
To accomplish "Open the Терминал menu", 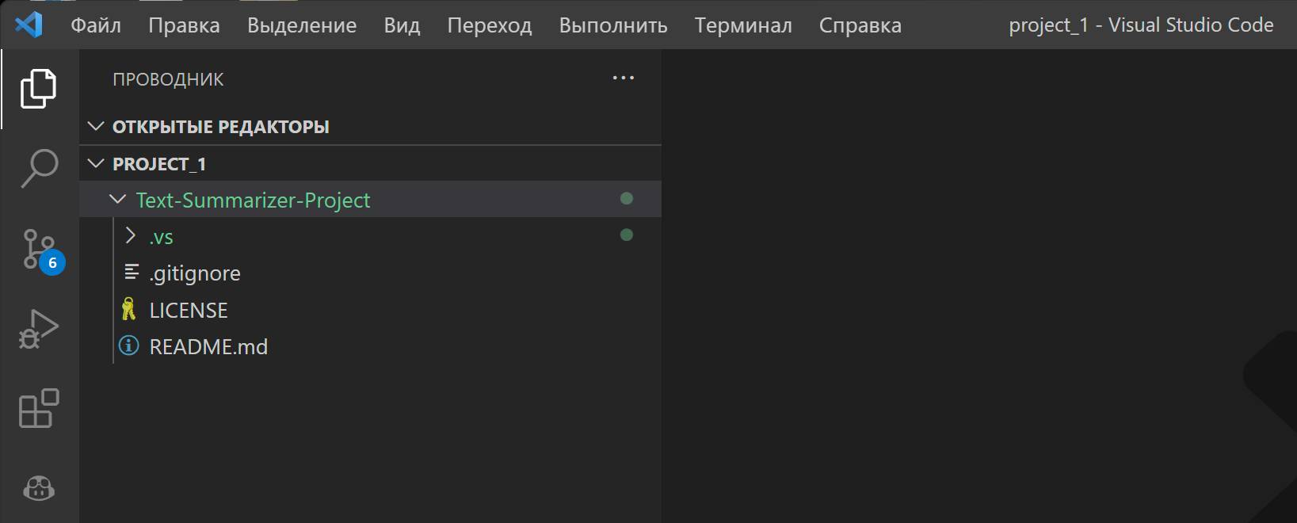I will point(742,25).
